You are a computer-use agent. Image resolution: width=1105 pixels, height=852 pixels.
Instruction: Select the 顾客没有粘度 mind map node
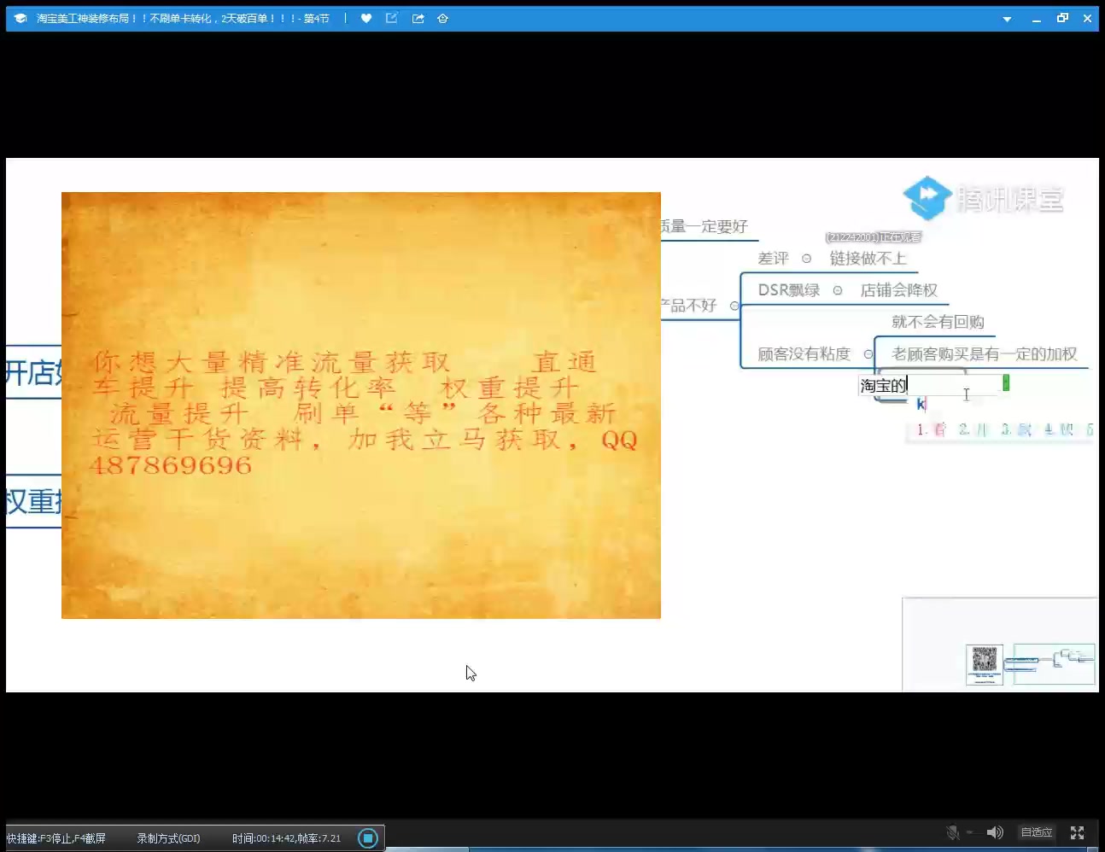click(x=804, y=353)
